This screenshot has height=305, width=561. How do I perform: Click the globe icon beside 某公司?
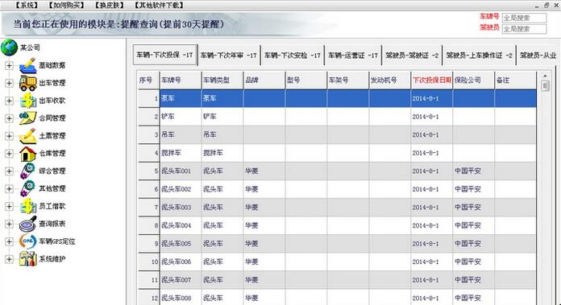pos(9,47)
